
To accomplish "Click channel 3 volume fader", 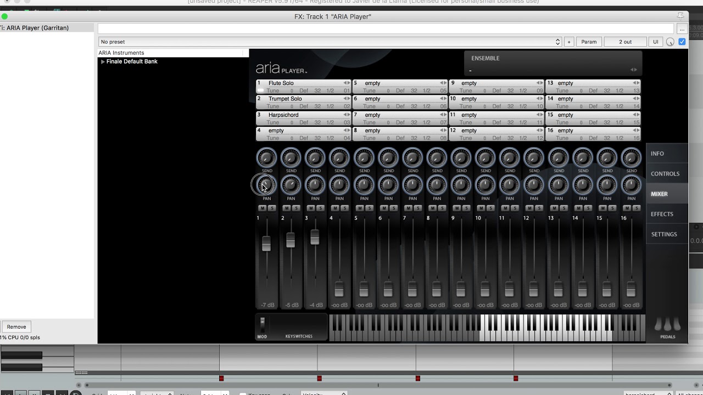I will point(315,237).
